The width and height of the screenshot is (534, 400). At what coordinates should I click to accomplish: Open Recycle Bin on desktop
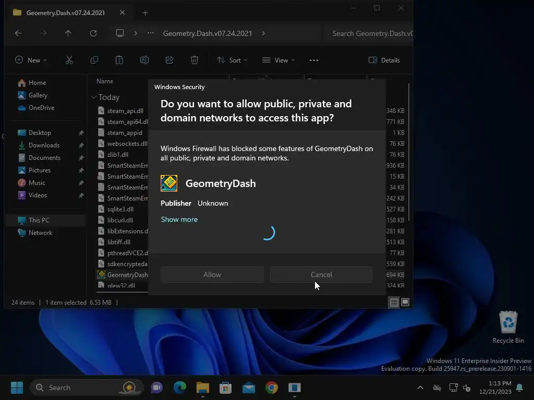508,327
